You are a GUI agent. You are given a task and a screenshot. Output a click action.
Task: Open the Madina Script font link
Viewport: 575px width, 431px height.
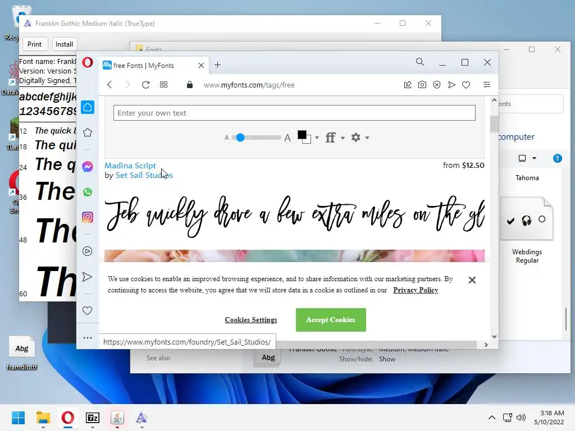tap(130, 166)
